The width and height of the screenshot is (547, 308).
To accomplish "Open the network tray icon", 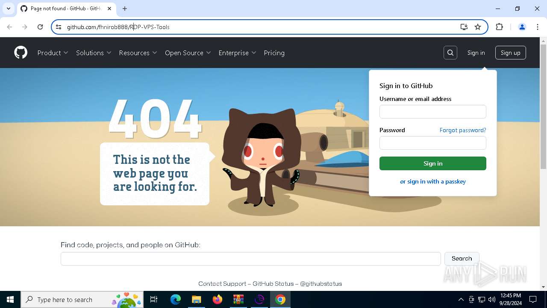I will [x=482, y=299].
